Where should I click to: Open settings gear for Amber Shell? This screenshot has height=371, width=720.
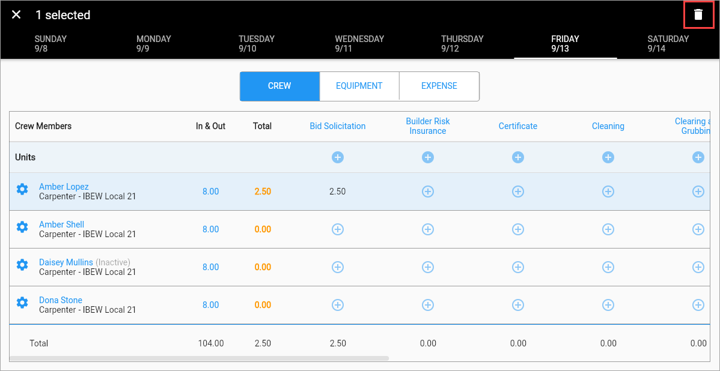point(22,226)
